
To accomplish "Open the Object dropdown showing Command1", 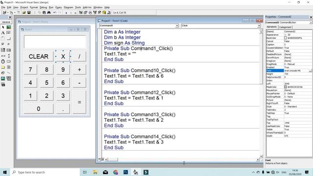I will pyautogui.click(x=177, y=26).
